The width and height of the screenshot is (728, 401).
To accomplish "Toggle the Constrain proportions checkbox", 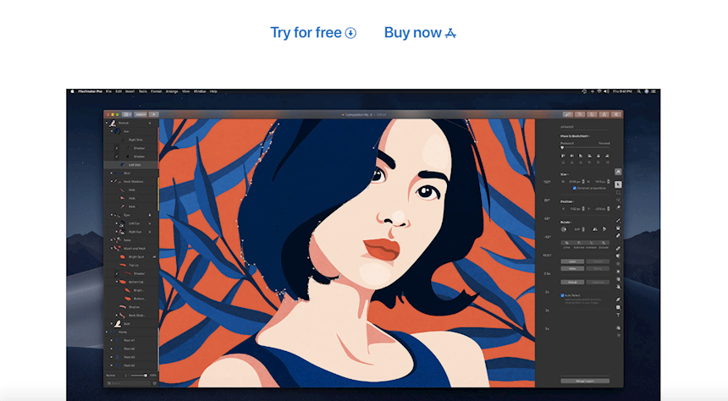I will point(574,188).
